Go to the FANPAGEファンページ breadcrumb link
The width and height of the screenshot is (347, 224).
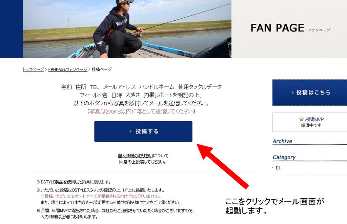point(68,69)
